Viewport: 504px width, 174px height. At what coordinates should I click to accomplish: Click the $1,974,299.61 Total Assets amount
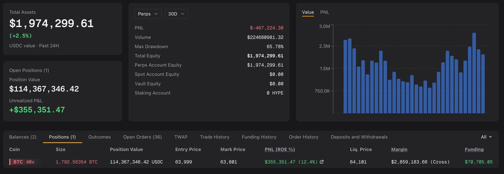[x=51, y=24]
